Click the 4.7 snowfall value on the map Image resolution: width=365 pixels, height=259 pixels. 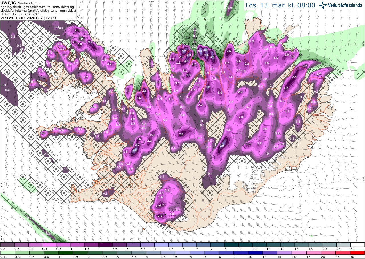184,52
